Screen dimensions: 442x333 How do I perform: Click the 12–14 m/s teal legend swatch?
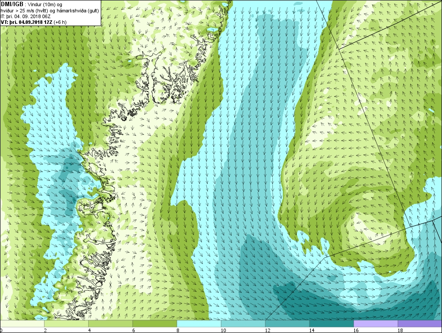coord(287,323)
